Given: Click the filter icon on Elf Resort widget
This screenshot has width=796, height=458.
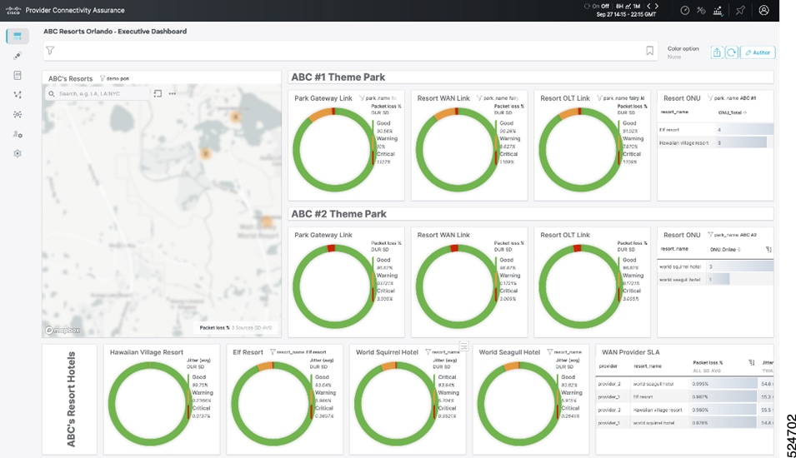Looking at the screenshot, I should 273,352.
